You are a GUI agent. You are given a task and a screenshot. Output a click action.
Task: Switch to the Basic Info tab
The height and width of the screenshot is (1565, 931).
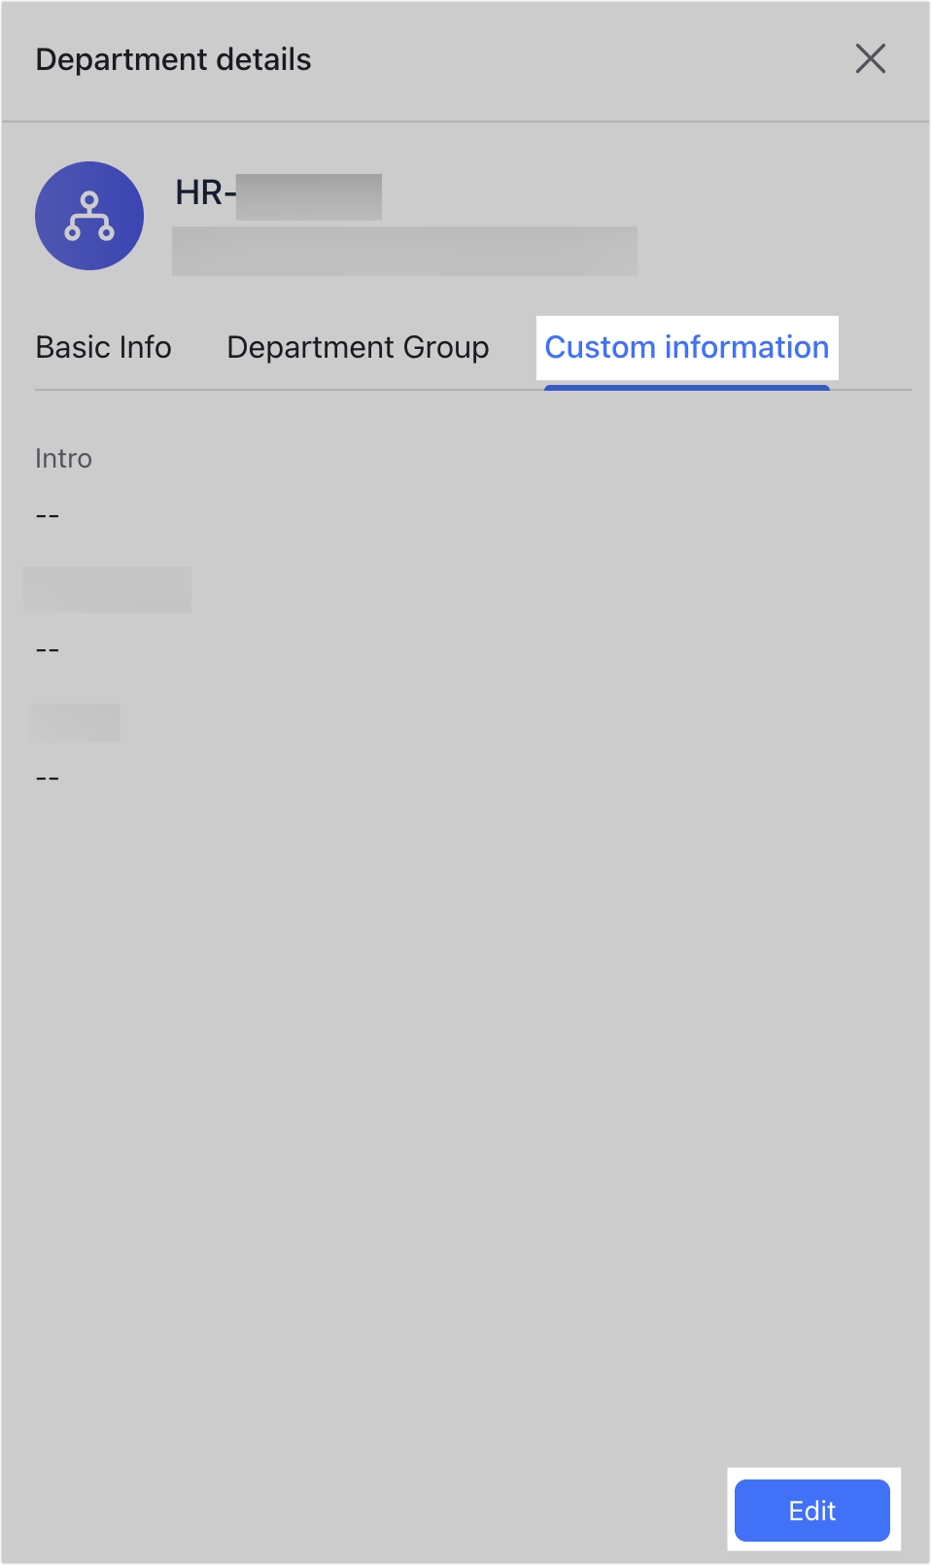pyautogui.click(x=104, y=347)
